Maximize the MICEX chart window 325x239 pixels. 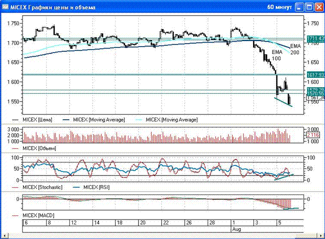click(309, 7)
